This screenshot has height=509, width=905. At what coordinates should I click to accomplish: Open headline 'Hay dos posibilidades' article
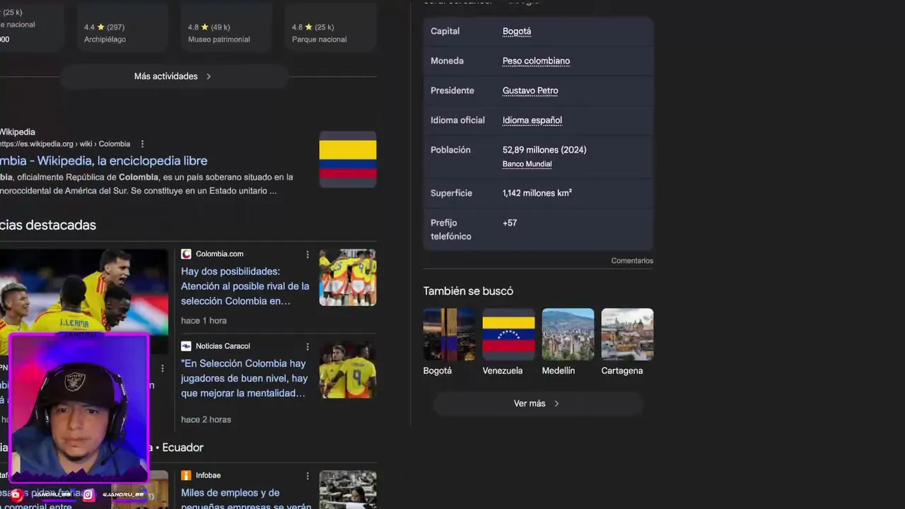click(x=245, y=286)
